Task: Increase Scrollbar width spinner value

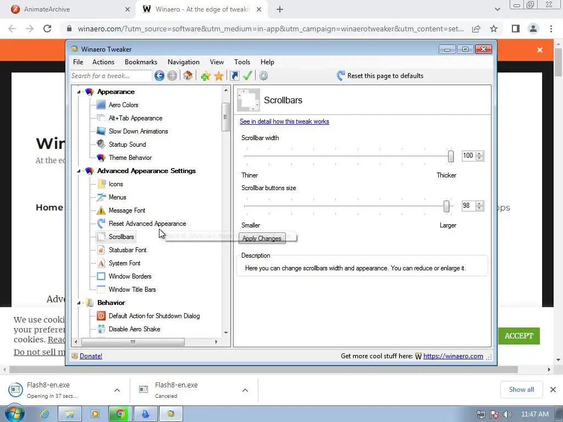Action: tap(479, 153)
